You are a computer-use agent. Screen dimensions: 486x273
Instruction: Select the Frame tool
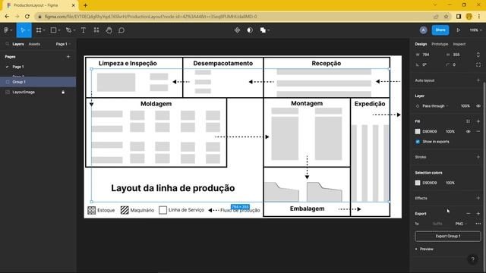39,30
